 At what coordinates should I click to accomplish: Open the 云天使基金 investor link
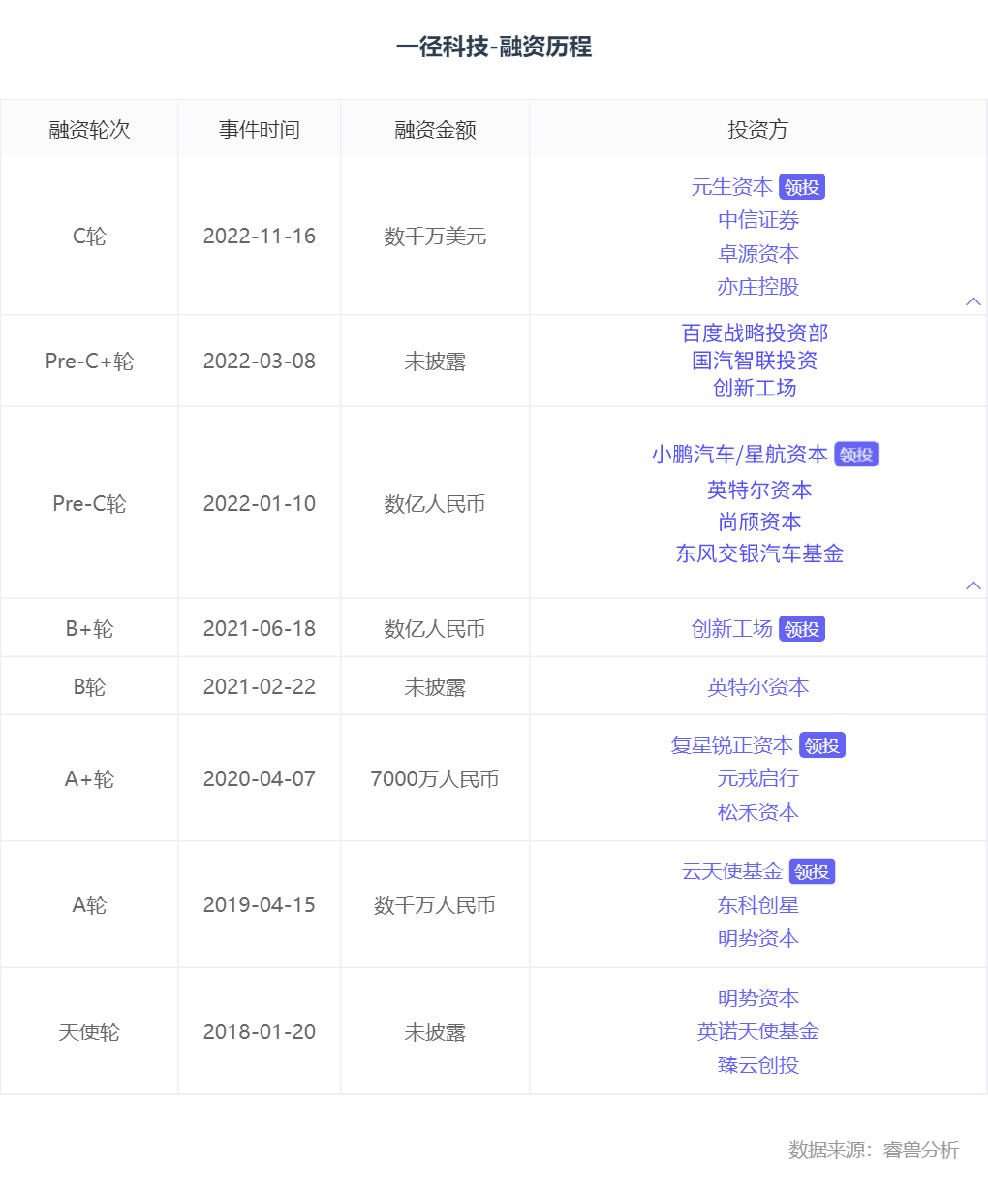tap(731, 871)
